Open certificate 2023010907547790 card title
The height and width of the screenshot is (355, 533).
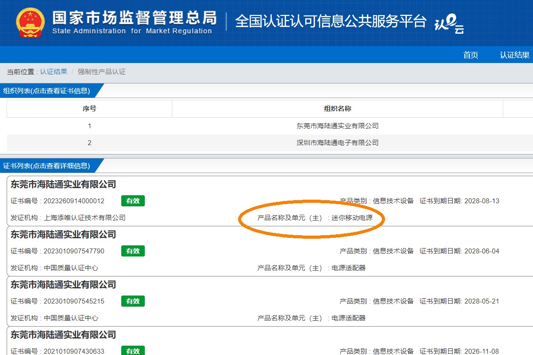coord(64,235)
